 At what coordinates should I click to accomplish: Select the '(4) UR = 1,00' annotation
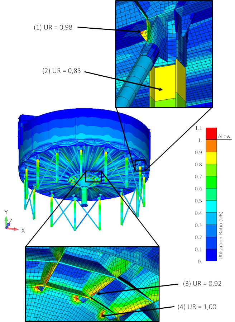[x=196, y=307]
